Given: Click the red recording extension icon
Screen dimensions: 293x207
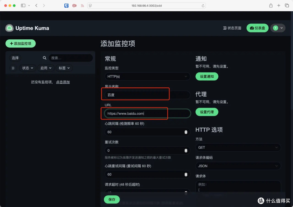Looking at the screenshot, I should click(x=74, y=6).
